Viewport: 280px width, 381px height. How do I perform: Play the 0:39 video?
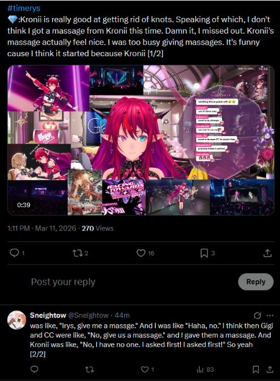(x=141, y=140)
